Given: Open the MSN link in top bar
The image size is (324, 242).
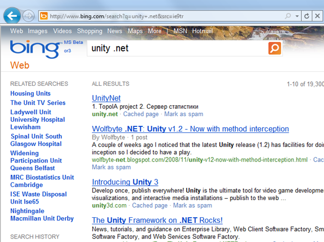Looking at the screenshot, I should [x=180, y=31].
